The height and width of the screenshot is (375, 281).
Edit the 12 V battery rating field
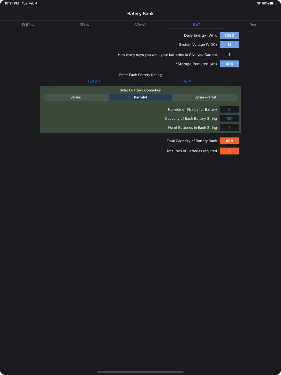(187, 81)
